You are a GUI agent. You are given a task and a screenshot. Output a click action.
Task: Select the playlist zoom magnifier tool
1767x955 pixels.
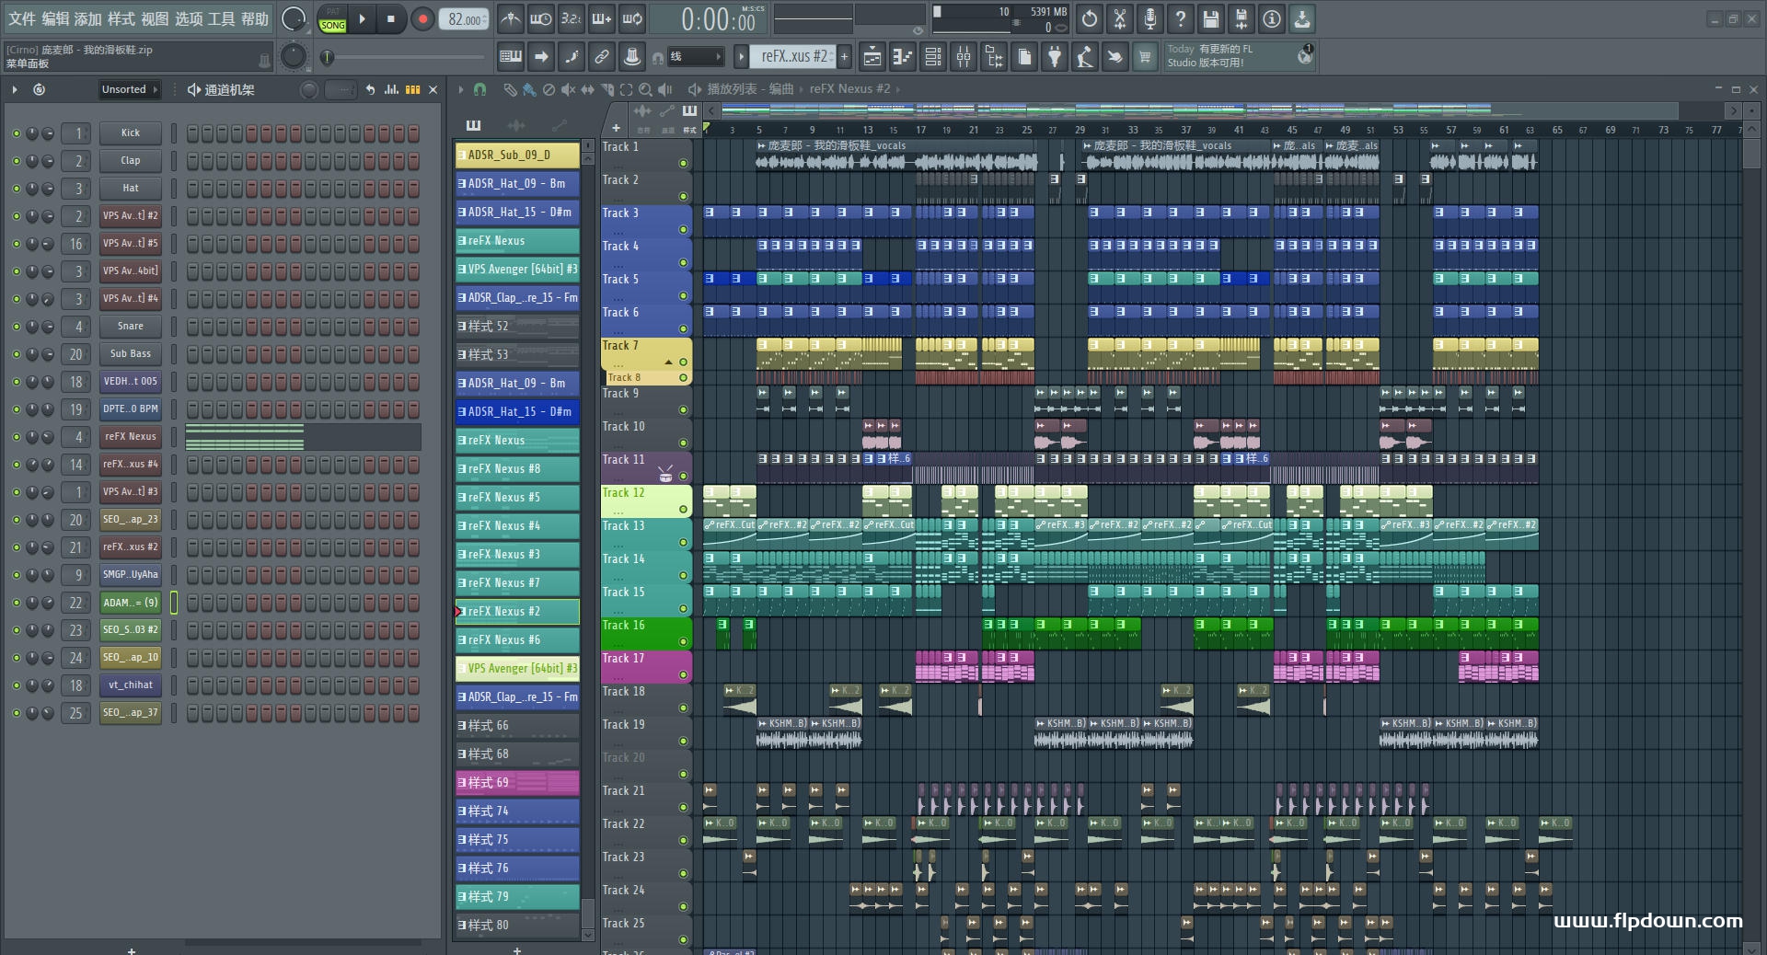pyautogui.click(x=645, y=89)
